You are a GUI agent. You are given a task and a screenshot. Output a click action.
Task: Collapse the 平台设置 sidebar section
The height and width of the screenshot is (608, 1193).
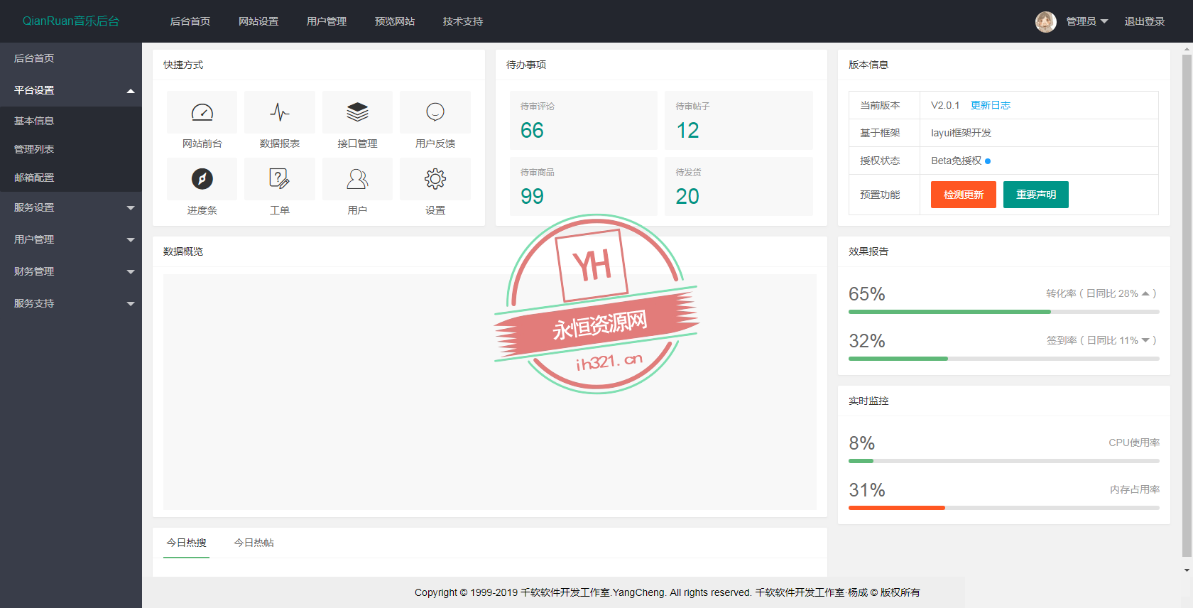[x=71, y=90]
